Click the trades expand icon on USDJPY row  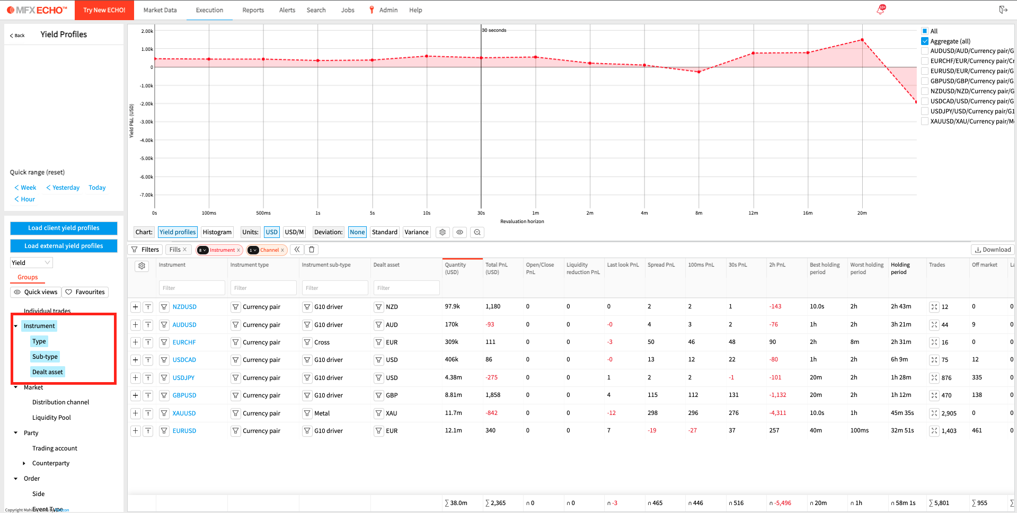[934, 378]
